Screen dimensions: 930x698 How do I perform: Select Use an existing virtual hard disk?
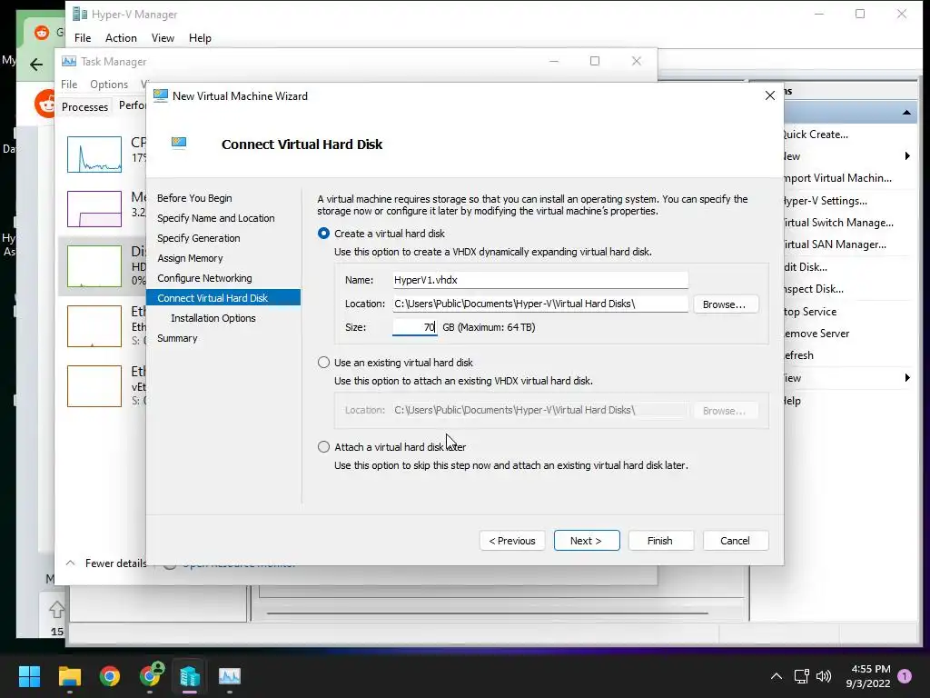point(323,362)
